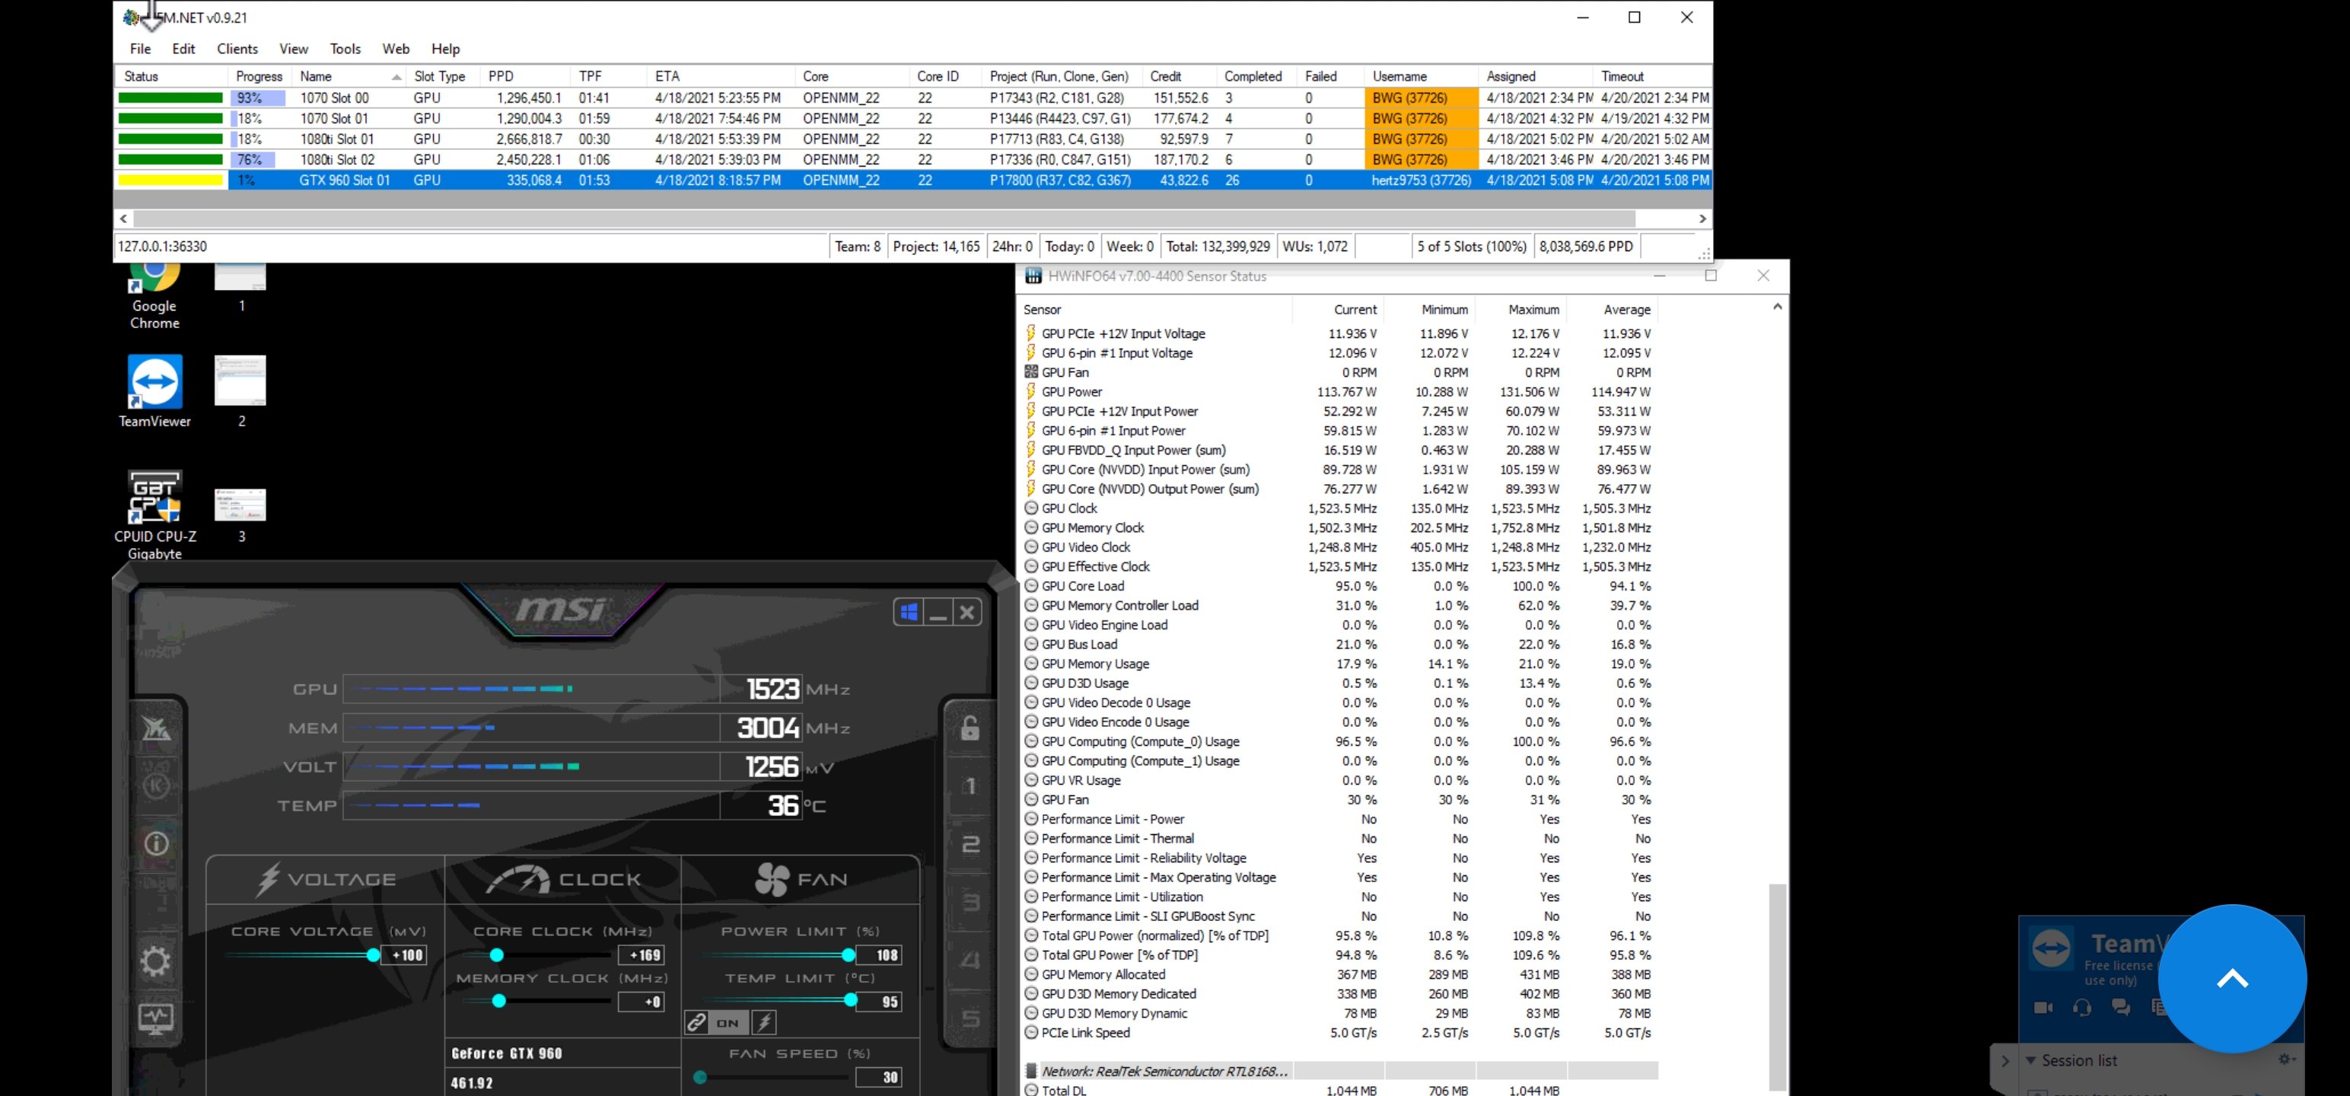Collapse the TeamViewer Session list triangle
The image size is (2350, 1096).
coord(2030,1060)
